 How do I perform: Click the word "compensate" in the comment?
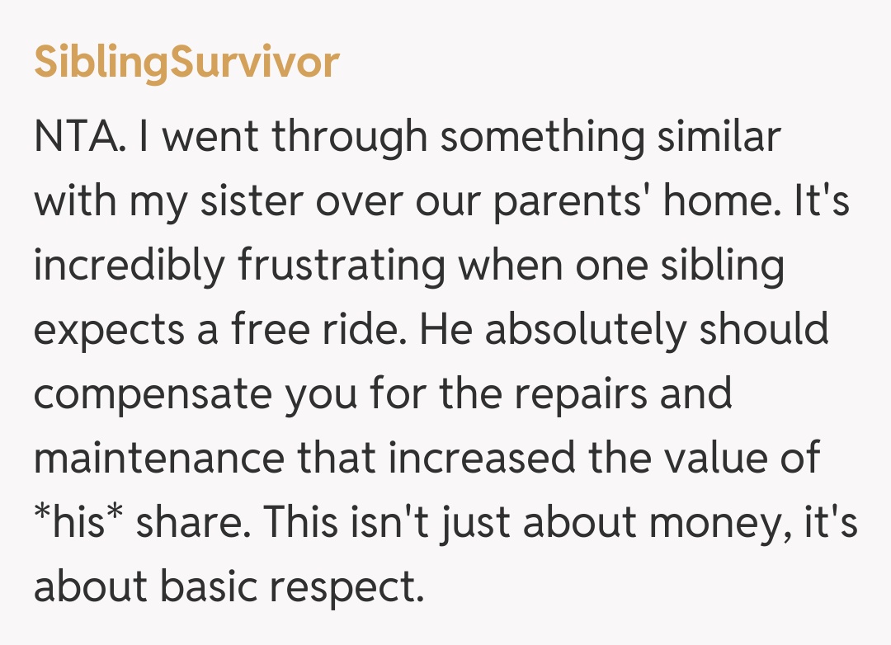coord(153,396)
